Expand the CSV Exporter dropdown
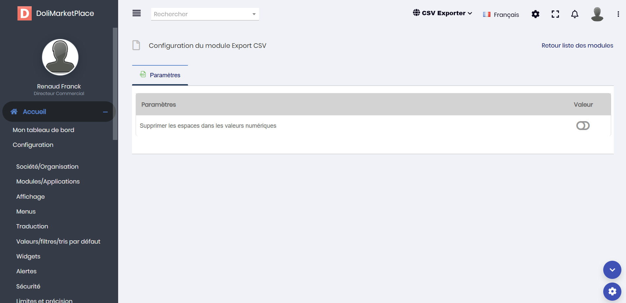 [443, 13]
